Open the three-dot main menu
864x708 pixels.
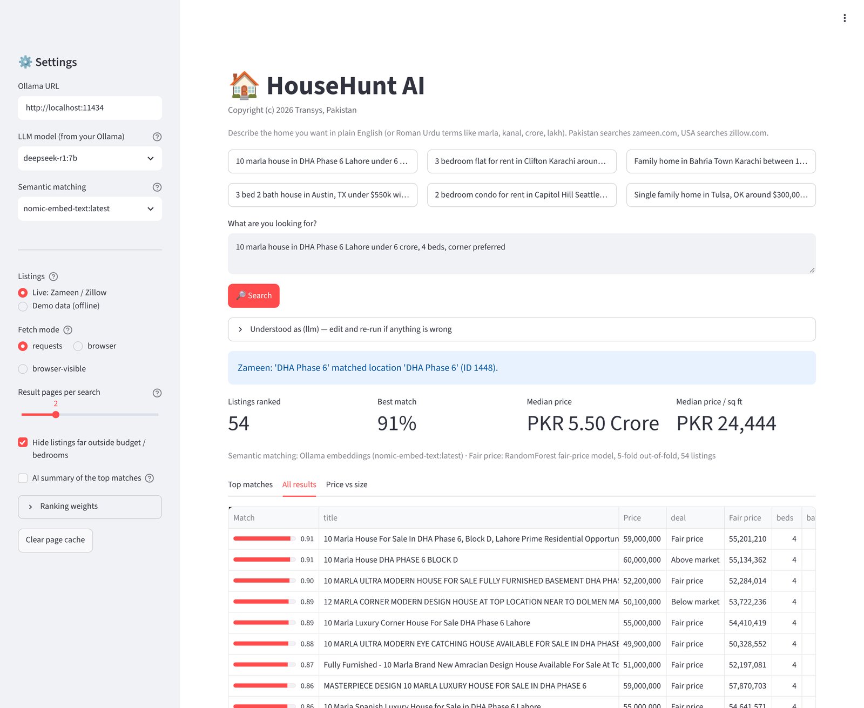(x=845, y=18)
